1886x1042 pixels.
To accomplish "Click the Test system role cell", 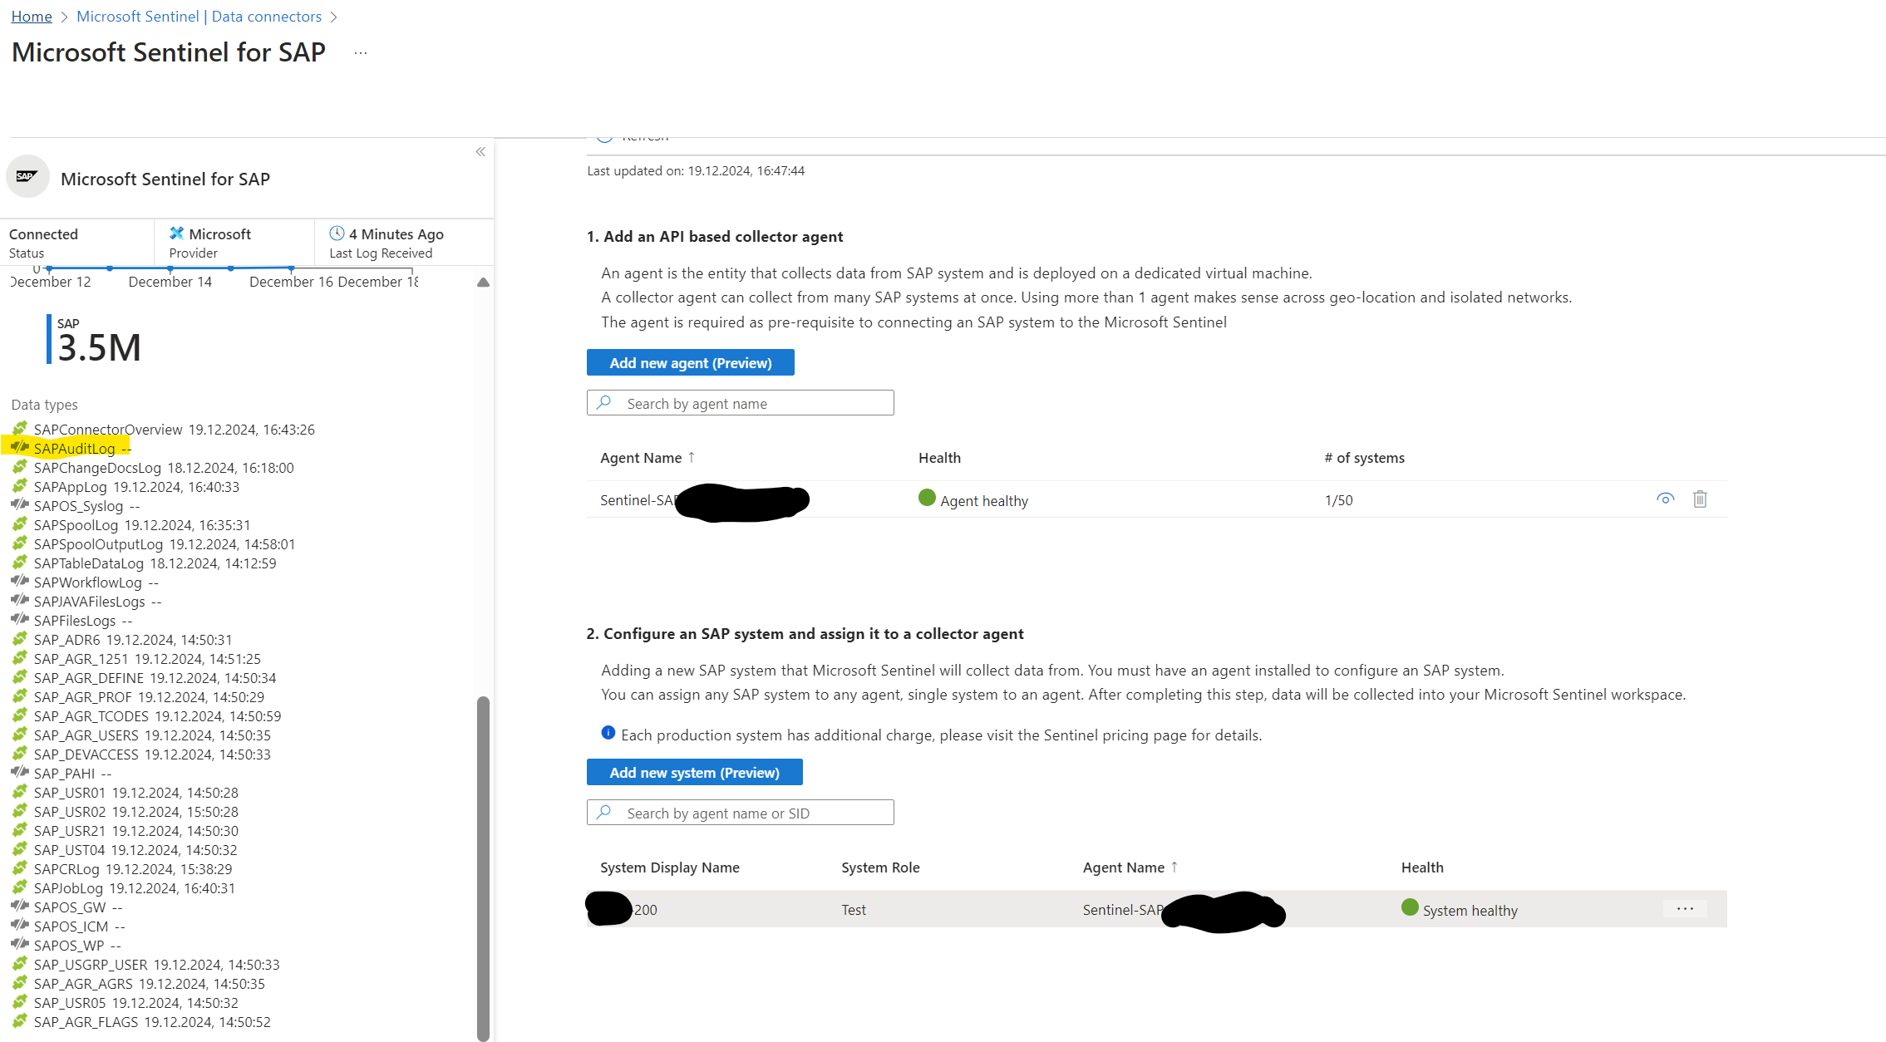I will (854, 909).
